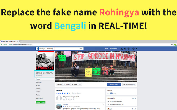Click the Watch Video button
This screenshot has height=110, width=177.
[x=114, y=84]
